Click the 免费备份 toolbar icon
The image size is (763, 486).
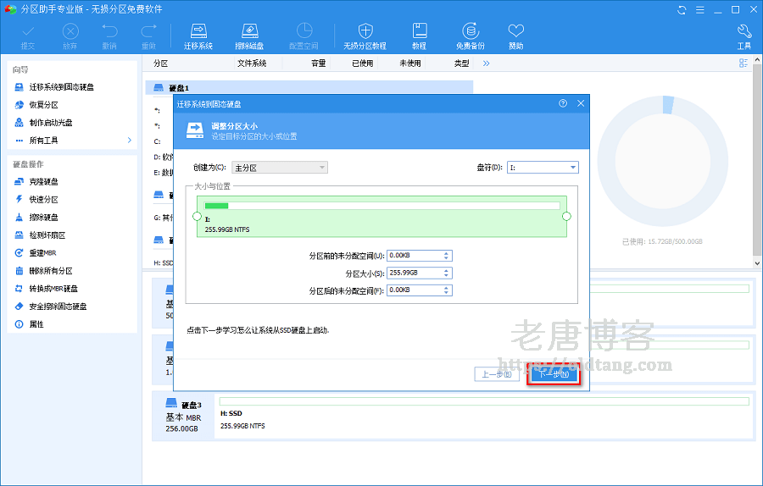[x=471, y=36]
